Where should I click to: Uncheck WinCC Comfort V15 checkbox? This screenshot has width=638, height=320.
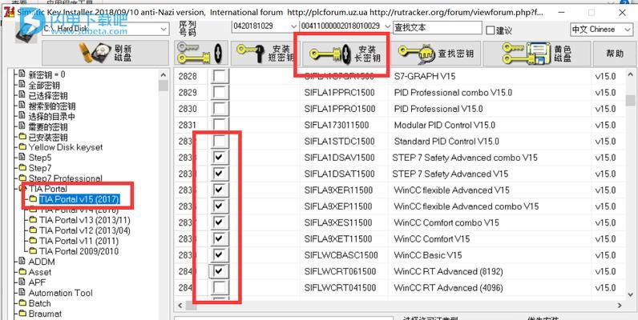(220, 238)
